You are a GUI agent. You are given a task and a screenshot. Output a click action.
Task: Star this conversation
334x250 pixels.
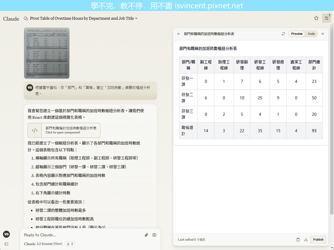[316, 18]
